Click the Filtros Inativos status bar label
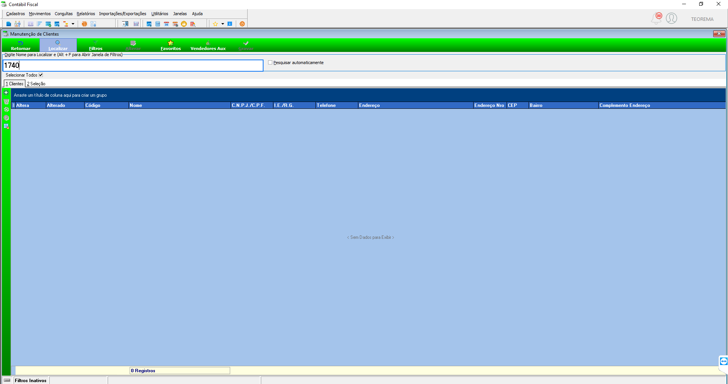Viewport: 728px width, 384px height. [x=31, y=381]
